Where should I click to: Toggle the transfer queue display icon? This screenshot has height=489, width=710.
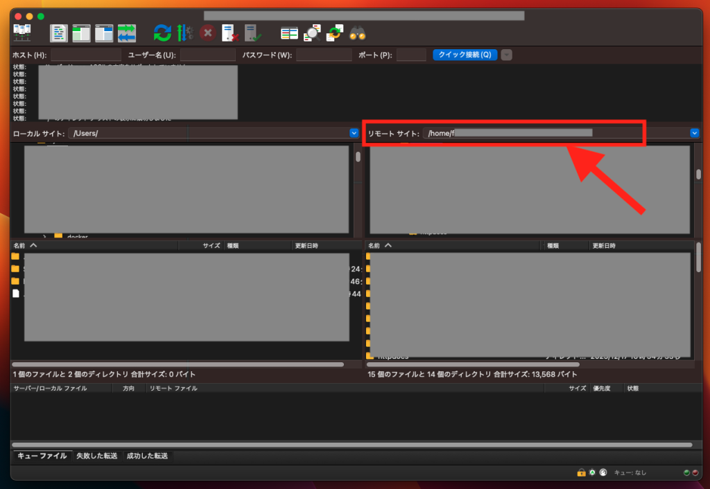coord(127,33)
